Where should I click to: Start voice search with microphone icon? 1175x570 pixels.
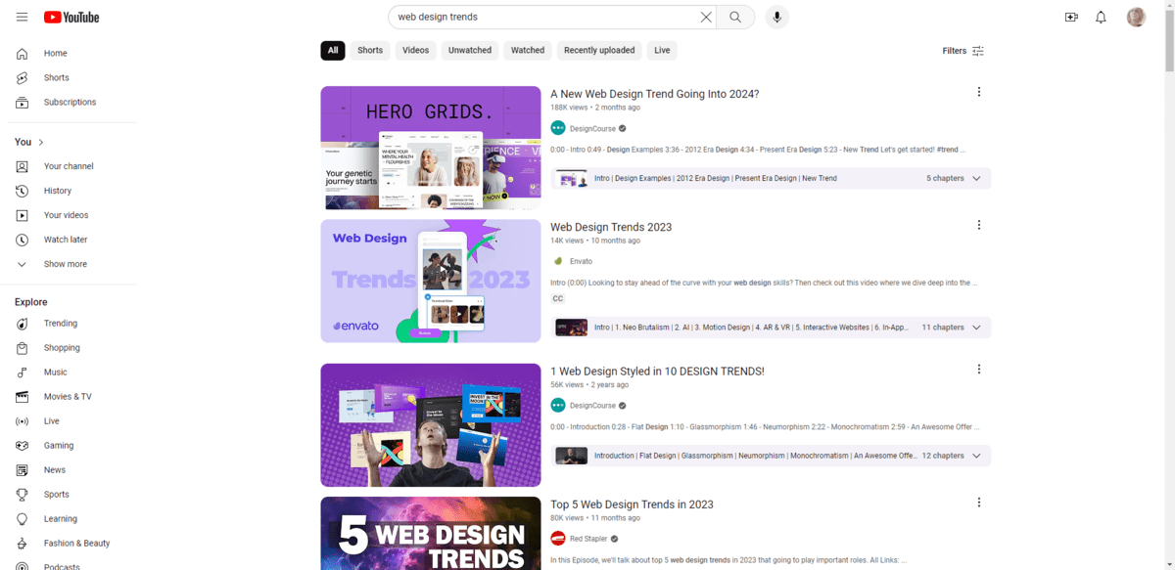(x=776, y=17)
